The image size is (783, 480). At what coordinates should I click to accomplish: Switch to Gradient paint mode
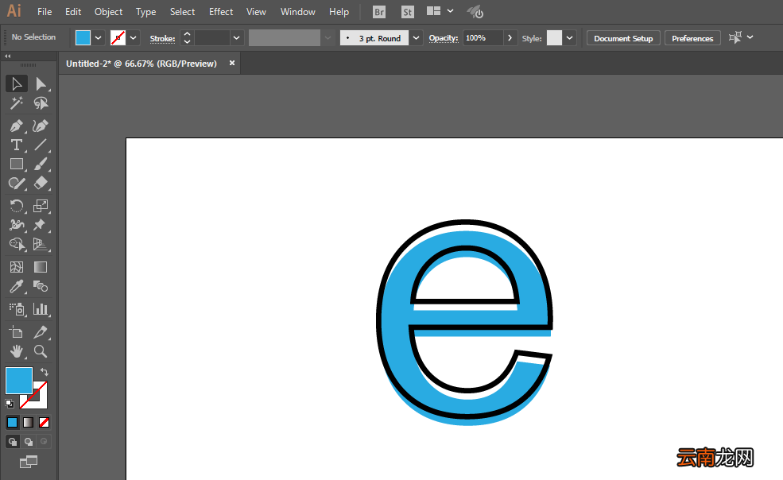tap(28, 423)
